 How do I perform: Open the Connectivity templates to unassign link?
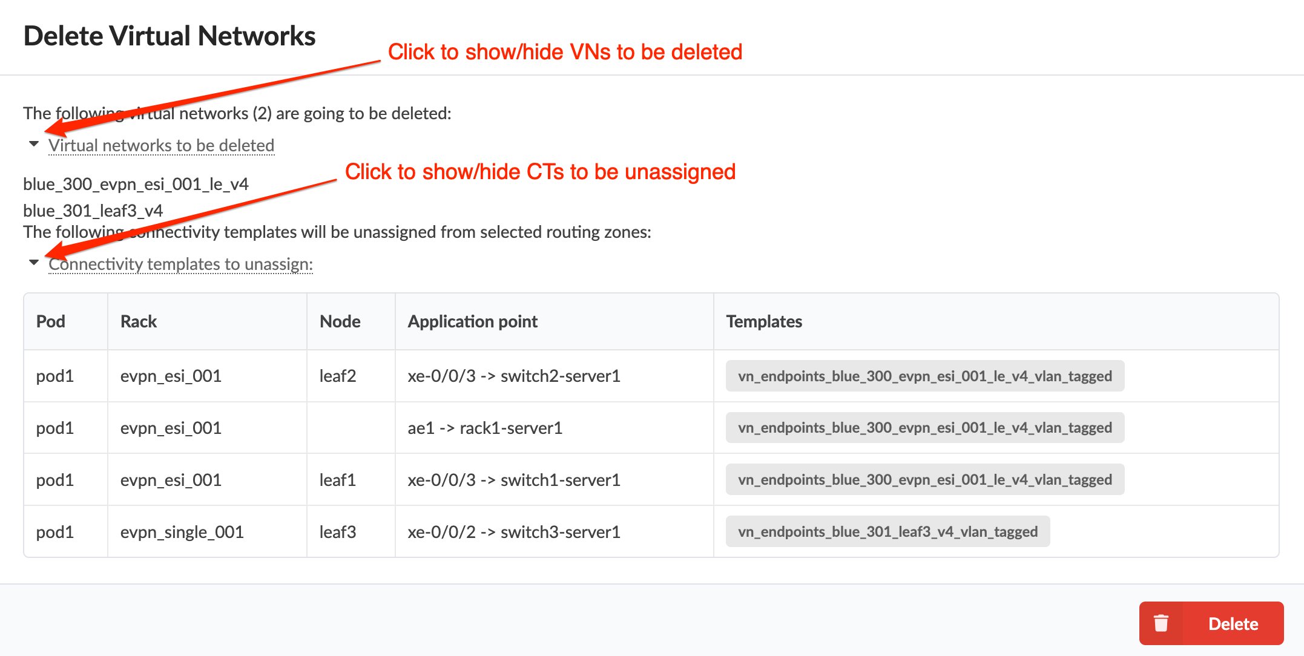coord(180,264)
